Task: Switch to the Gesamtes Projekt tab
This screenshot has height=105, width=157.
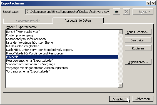Action: (x=28, y=21)
